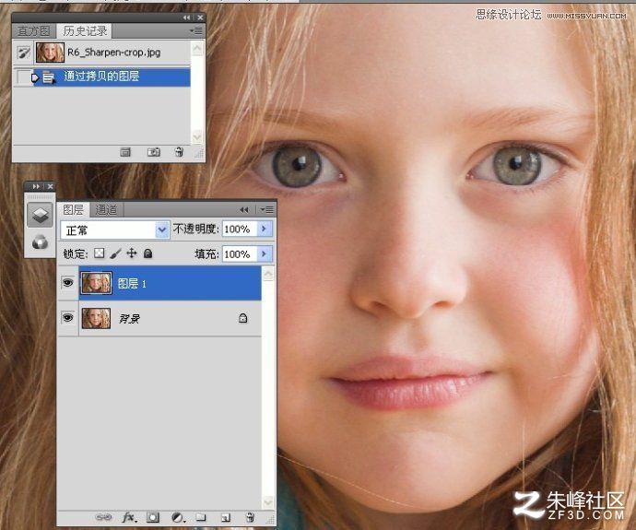Close the collapsed icon dock
The image size is (636, 530).
tap(50, 186)
